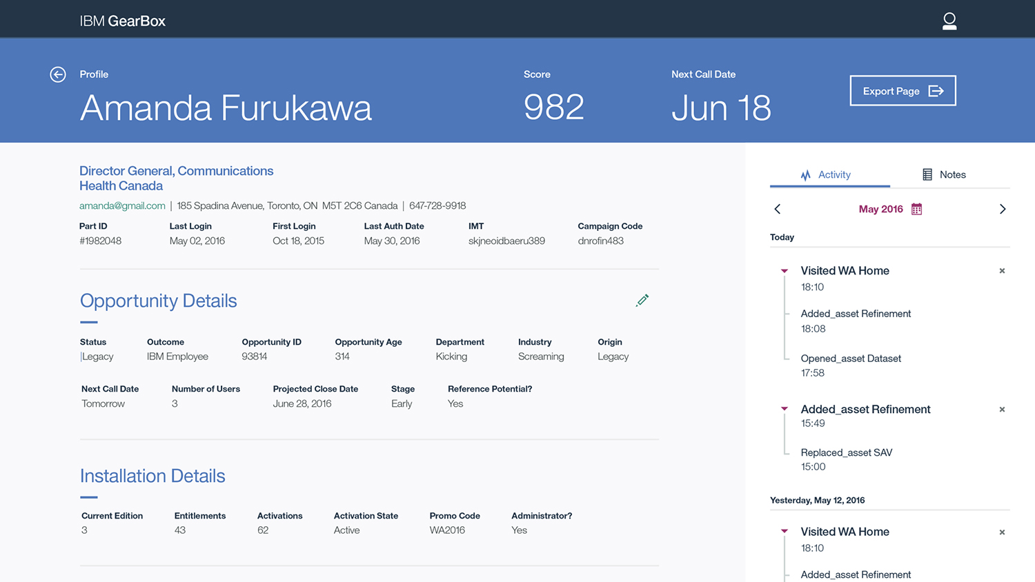Edit Opportunity Details with pencil icon
The height and width of the screenshot is (582, 1035).
coord(642,300)
